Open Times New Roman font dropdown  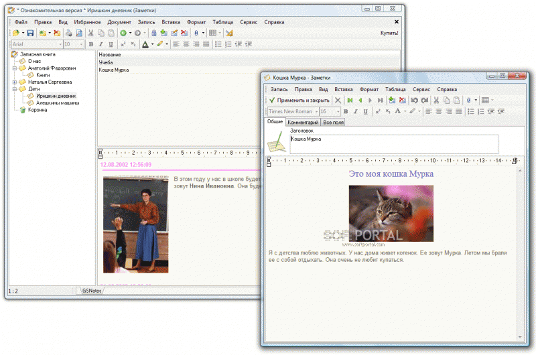[316, 111]
